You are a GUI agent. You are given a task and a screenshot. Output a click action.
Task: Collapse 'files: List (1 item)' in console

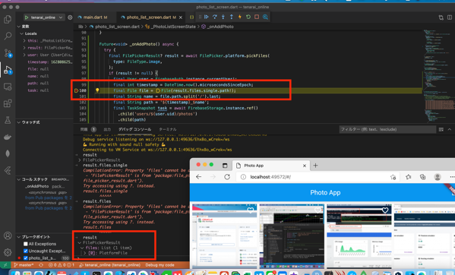[82, 248]
